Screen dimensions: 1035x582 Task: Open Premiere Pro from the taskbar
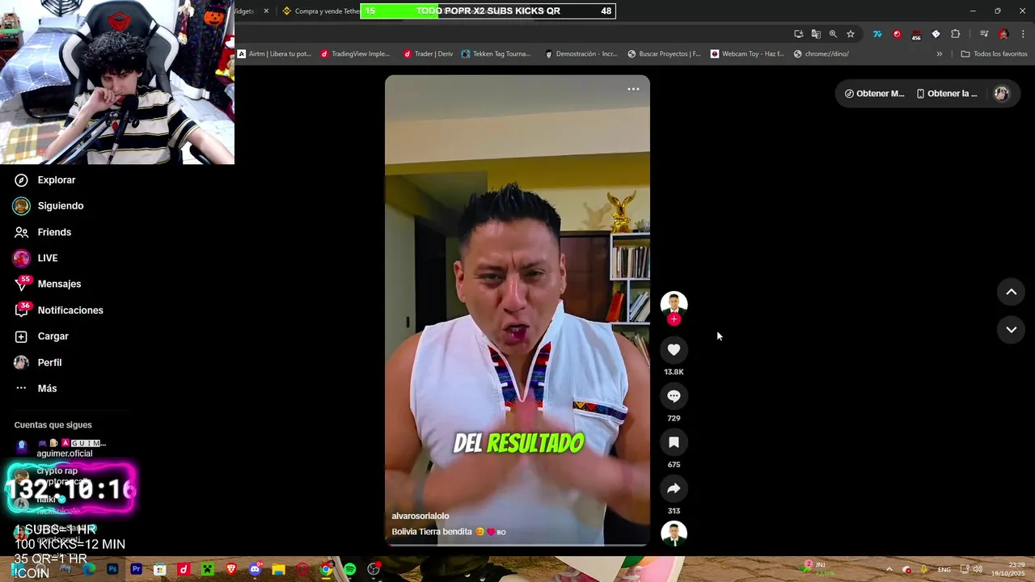[x=136, y=569]
